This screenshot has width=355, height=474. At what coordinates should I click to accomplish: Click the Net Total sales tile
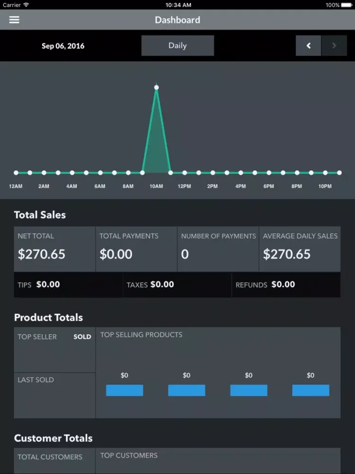54,249
